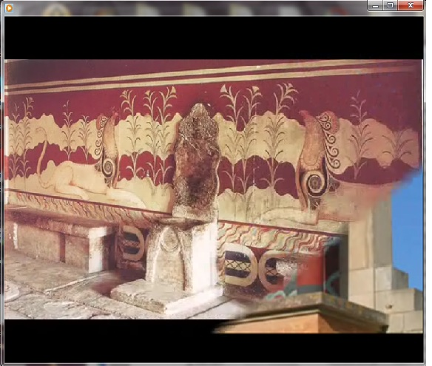Click the orange media player icon in title bar
This screenshot has width=432, height=366.
pyautogui.click(x=9, y=8)
